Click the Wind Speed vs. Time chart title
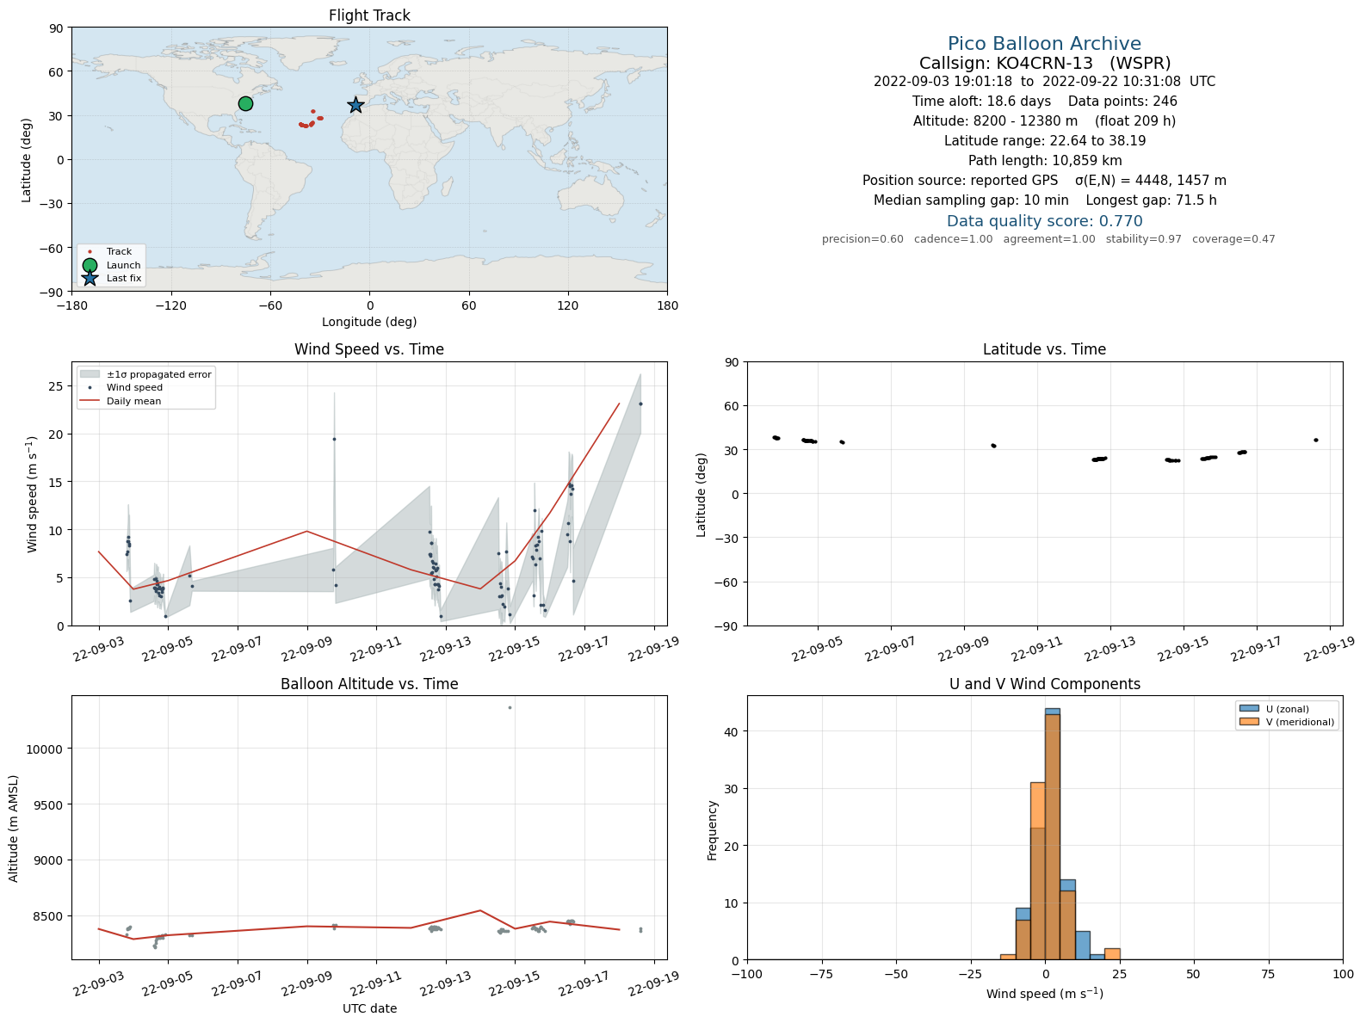The height and width of the screenshot is (1023, 1366). (369, 349)
